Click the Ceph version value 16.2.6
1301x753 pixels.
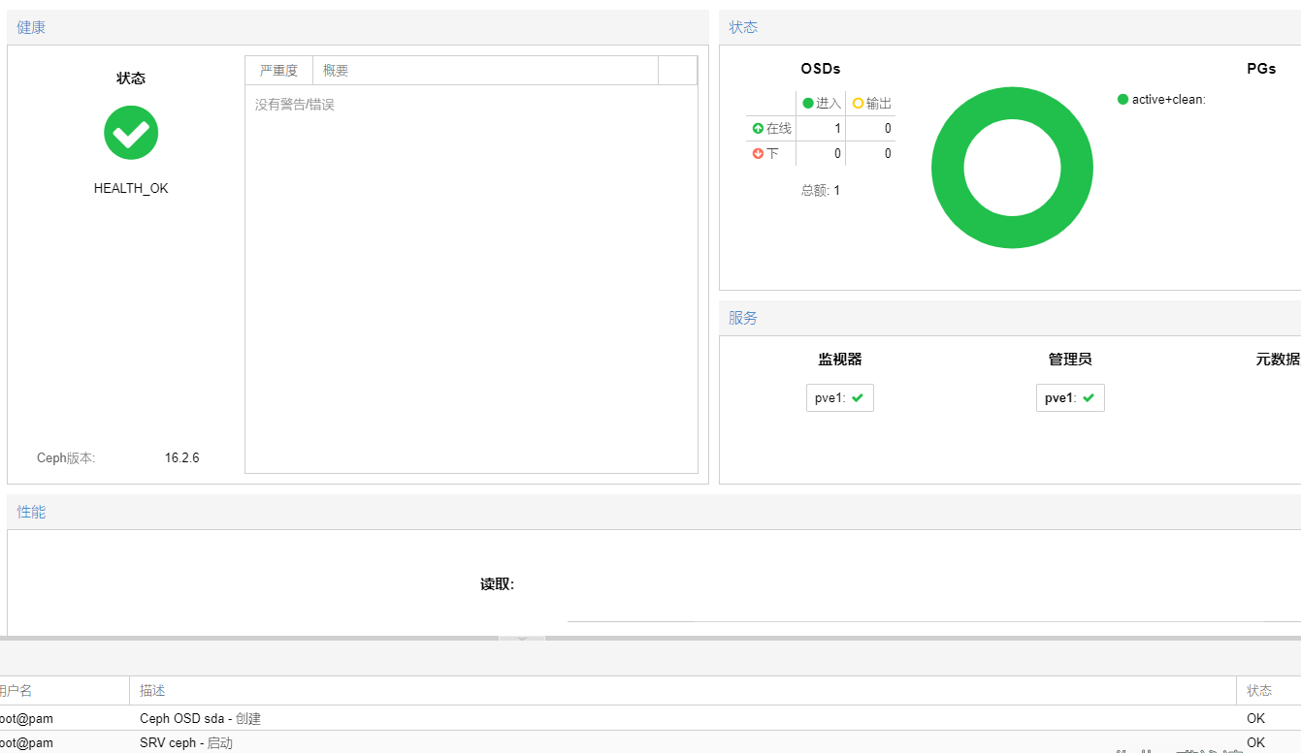tap(182, 458)
